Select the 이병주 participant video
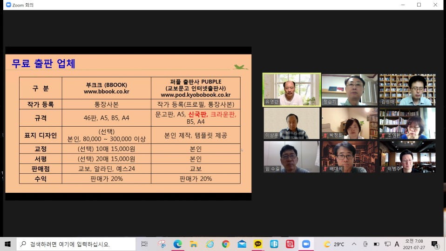The image size is (446, 251). 407,157
